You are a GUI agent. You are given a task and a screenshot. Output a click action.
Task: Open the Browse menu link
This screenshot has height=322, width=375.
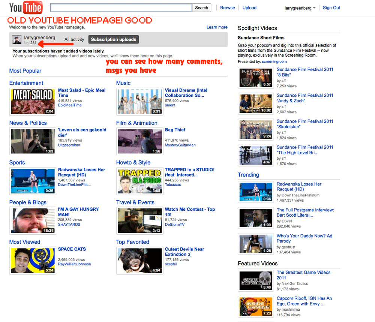[227, 7]
